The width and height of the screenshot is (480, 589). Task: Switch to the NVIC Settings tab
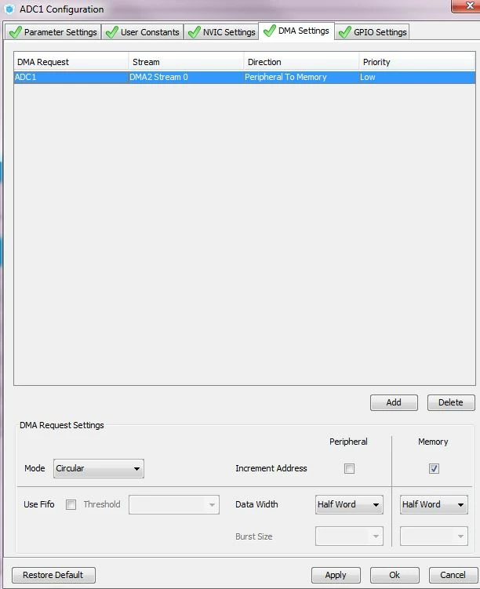pos(222,32)
